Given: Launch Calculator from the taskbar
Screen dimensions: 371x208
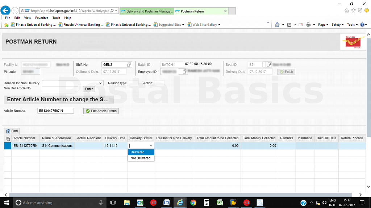Looking at the screenshot, I should [207, 203].
